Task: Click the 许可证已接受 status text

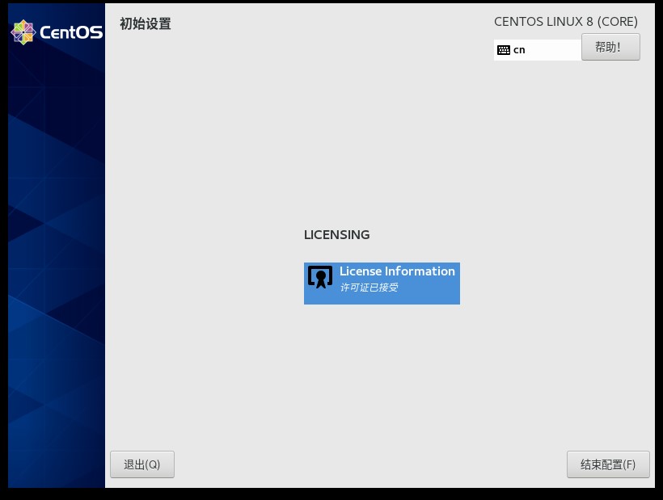Action: coord(370,288)
